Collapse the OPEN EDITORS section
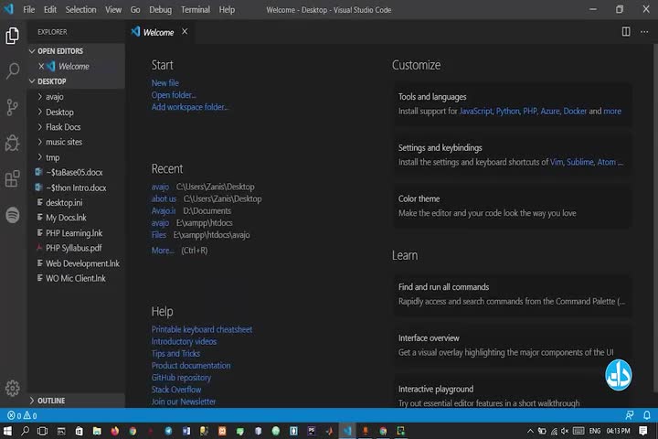Image resolution: width=658 pixels, height=439 pixels. pyautogui.click(x=59, y=51)
